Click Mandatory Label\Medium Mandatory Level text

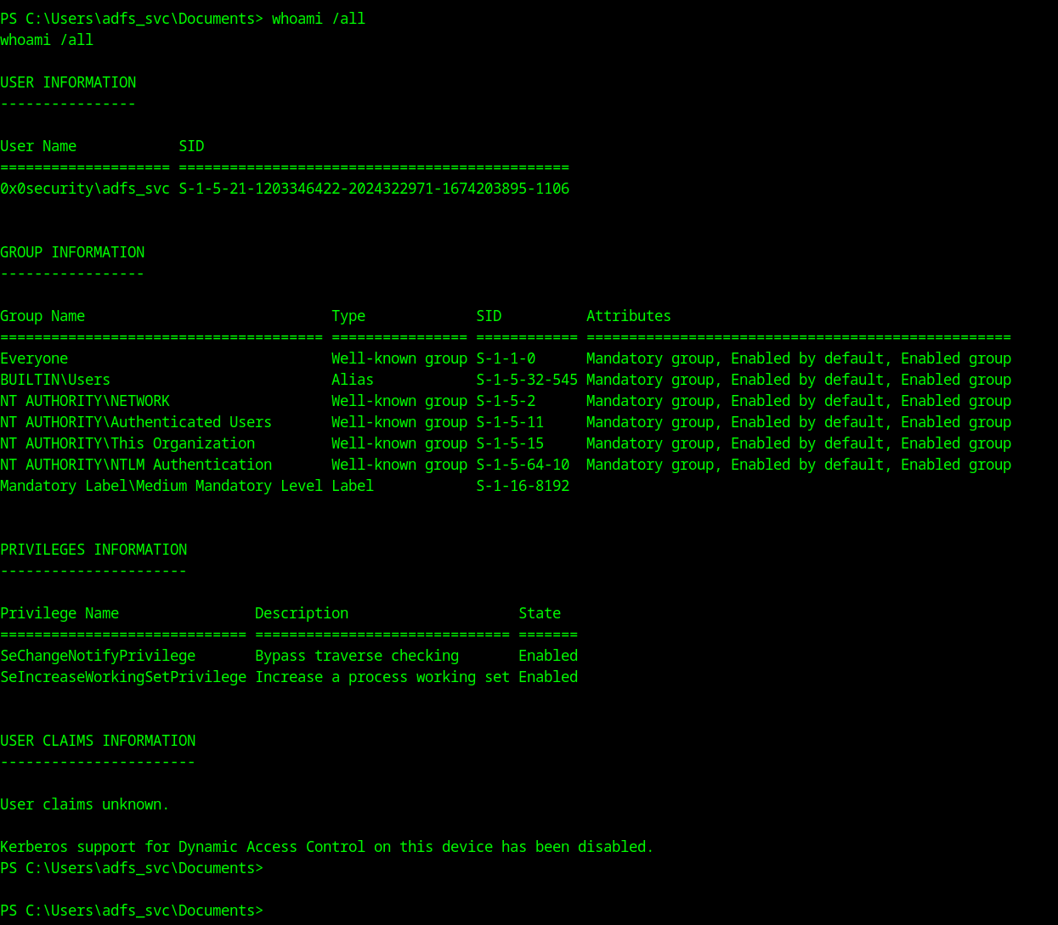161,486
